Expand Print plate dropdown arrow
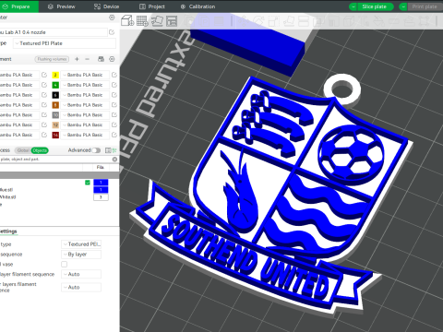443x332 pixels. click(x=403, y=6)
